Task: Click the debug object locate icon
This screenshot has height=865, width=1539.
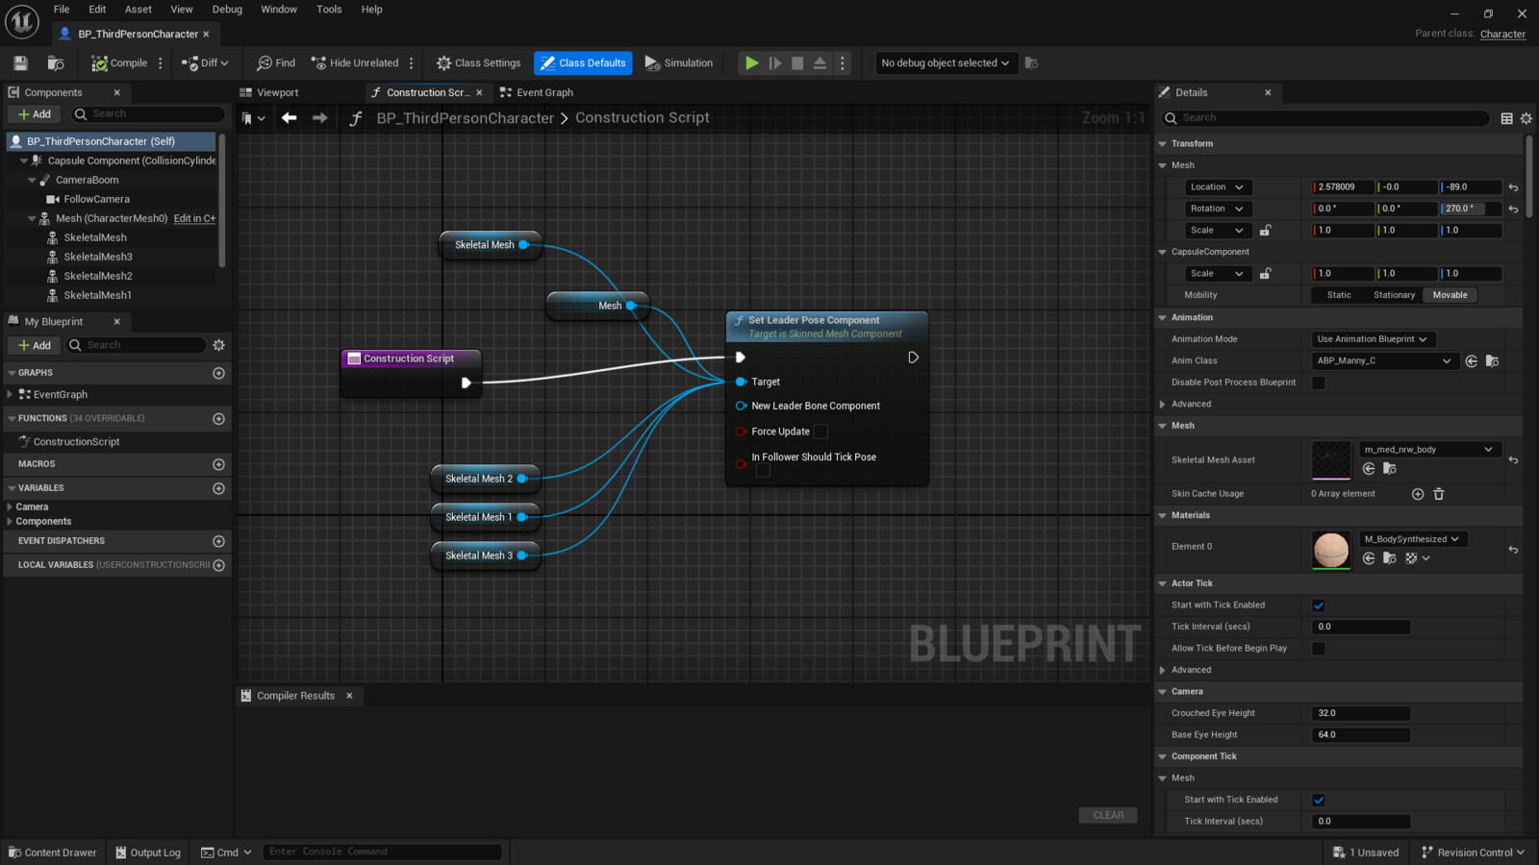Action: tap(1031, 63)
